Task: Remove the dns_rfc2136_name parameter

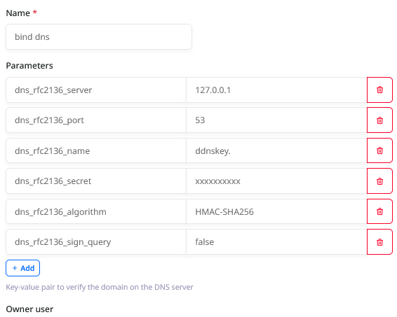Action: click(379, 150)
